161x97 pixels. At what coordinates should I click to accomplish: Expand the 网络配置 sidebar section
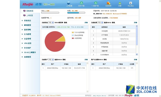tap(27, 25)
